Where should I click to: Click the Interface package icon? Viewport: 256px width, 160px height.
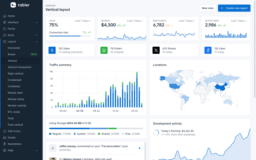coord(4,22)
